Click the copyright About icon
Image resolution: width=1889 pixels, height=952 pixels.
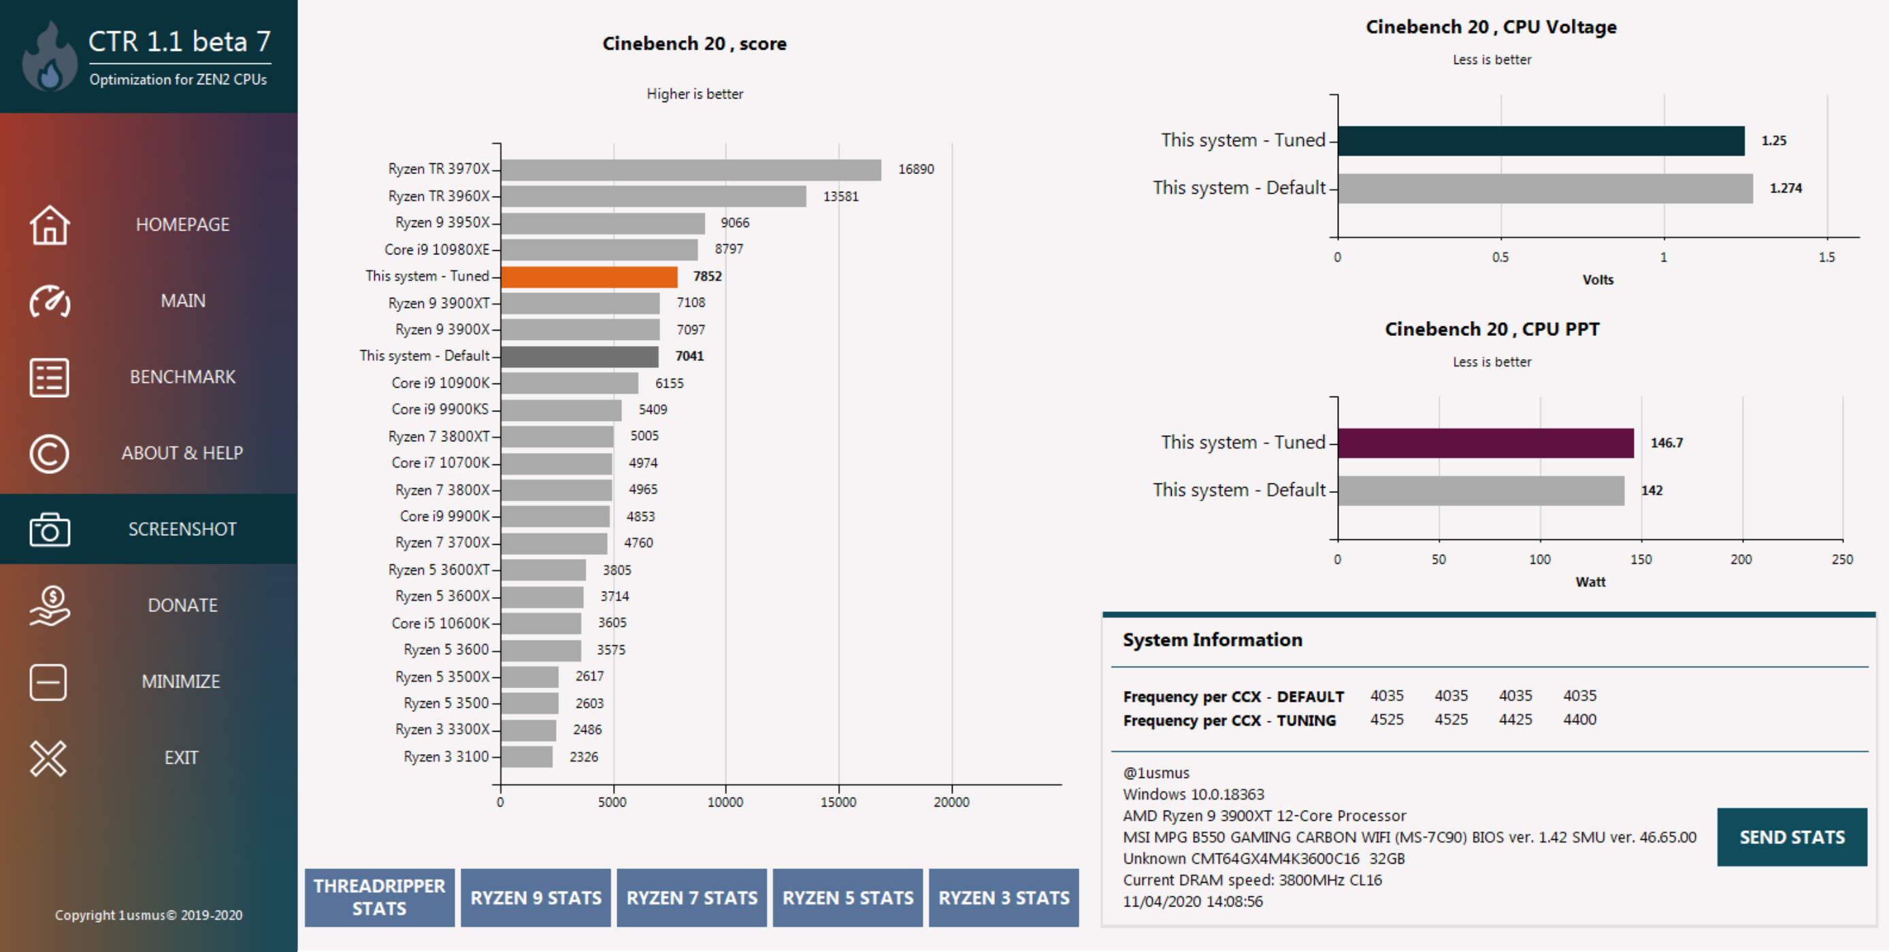49,454
